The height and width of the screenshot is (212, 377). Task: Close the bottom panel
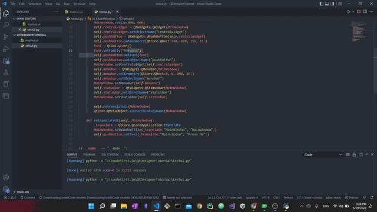[x=372, y=154]
